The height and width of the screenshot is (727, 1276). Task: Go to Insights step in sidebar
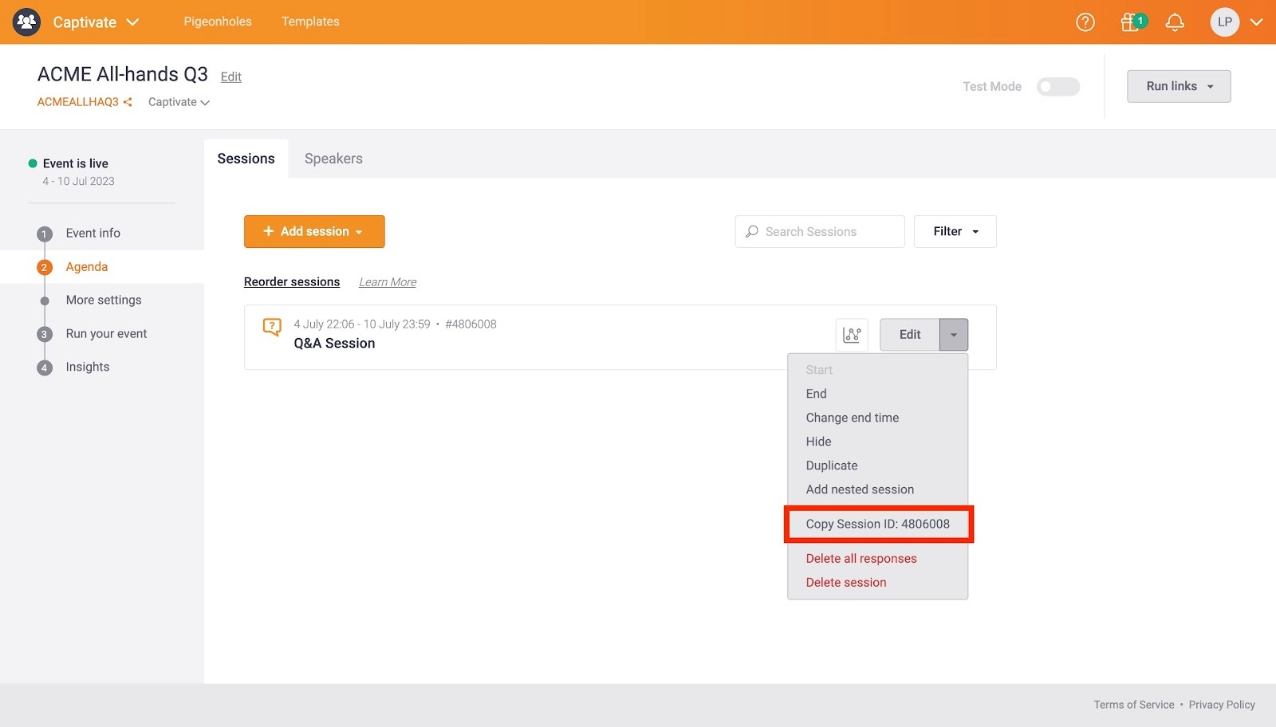pos(88,367)
